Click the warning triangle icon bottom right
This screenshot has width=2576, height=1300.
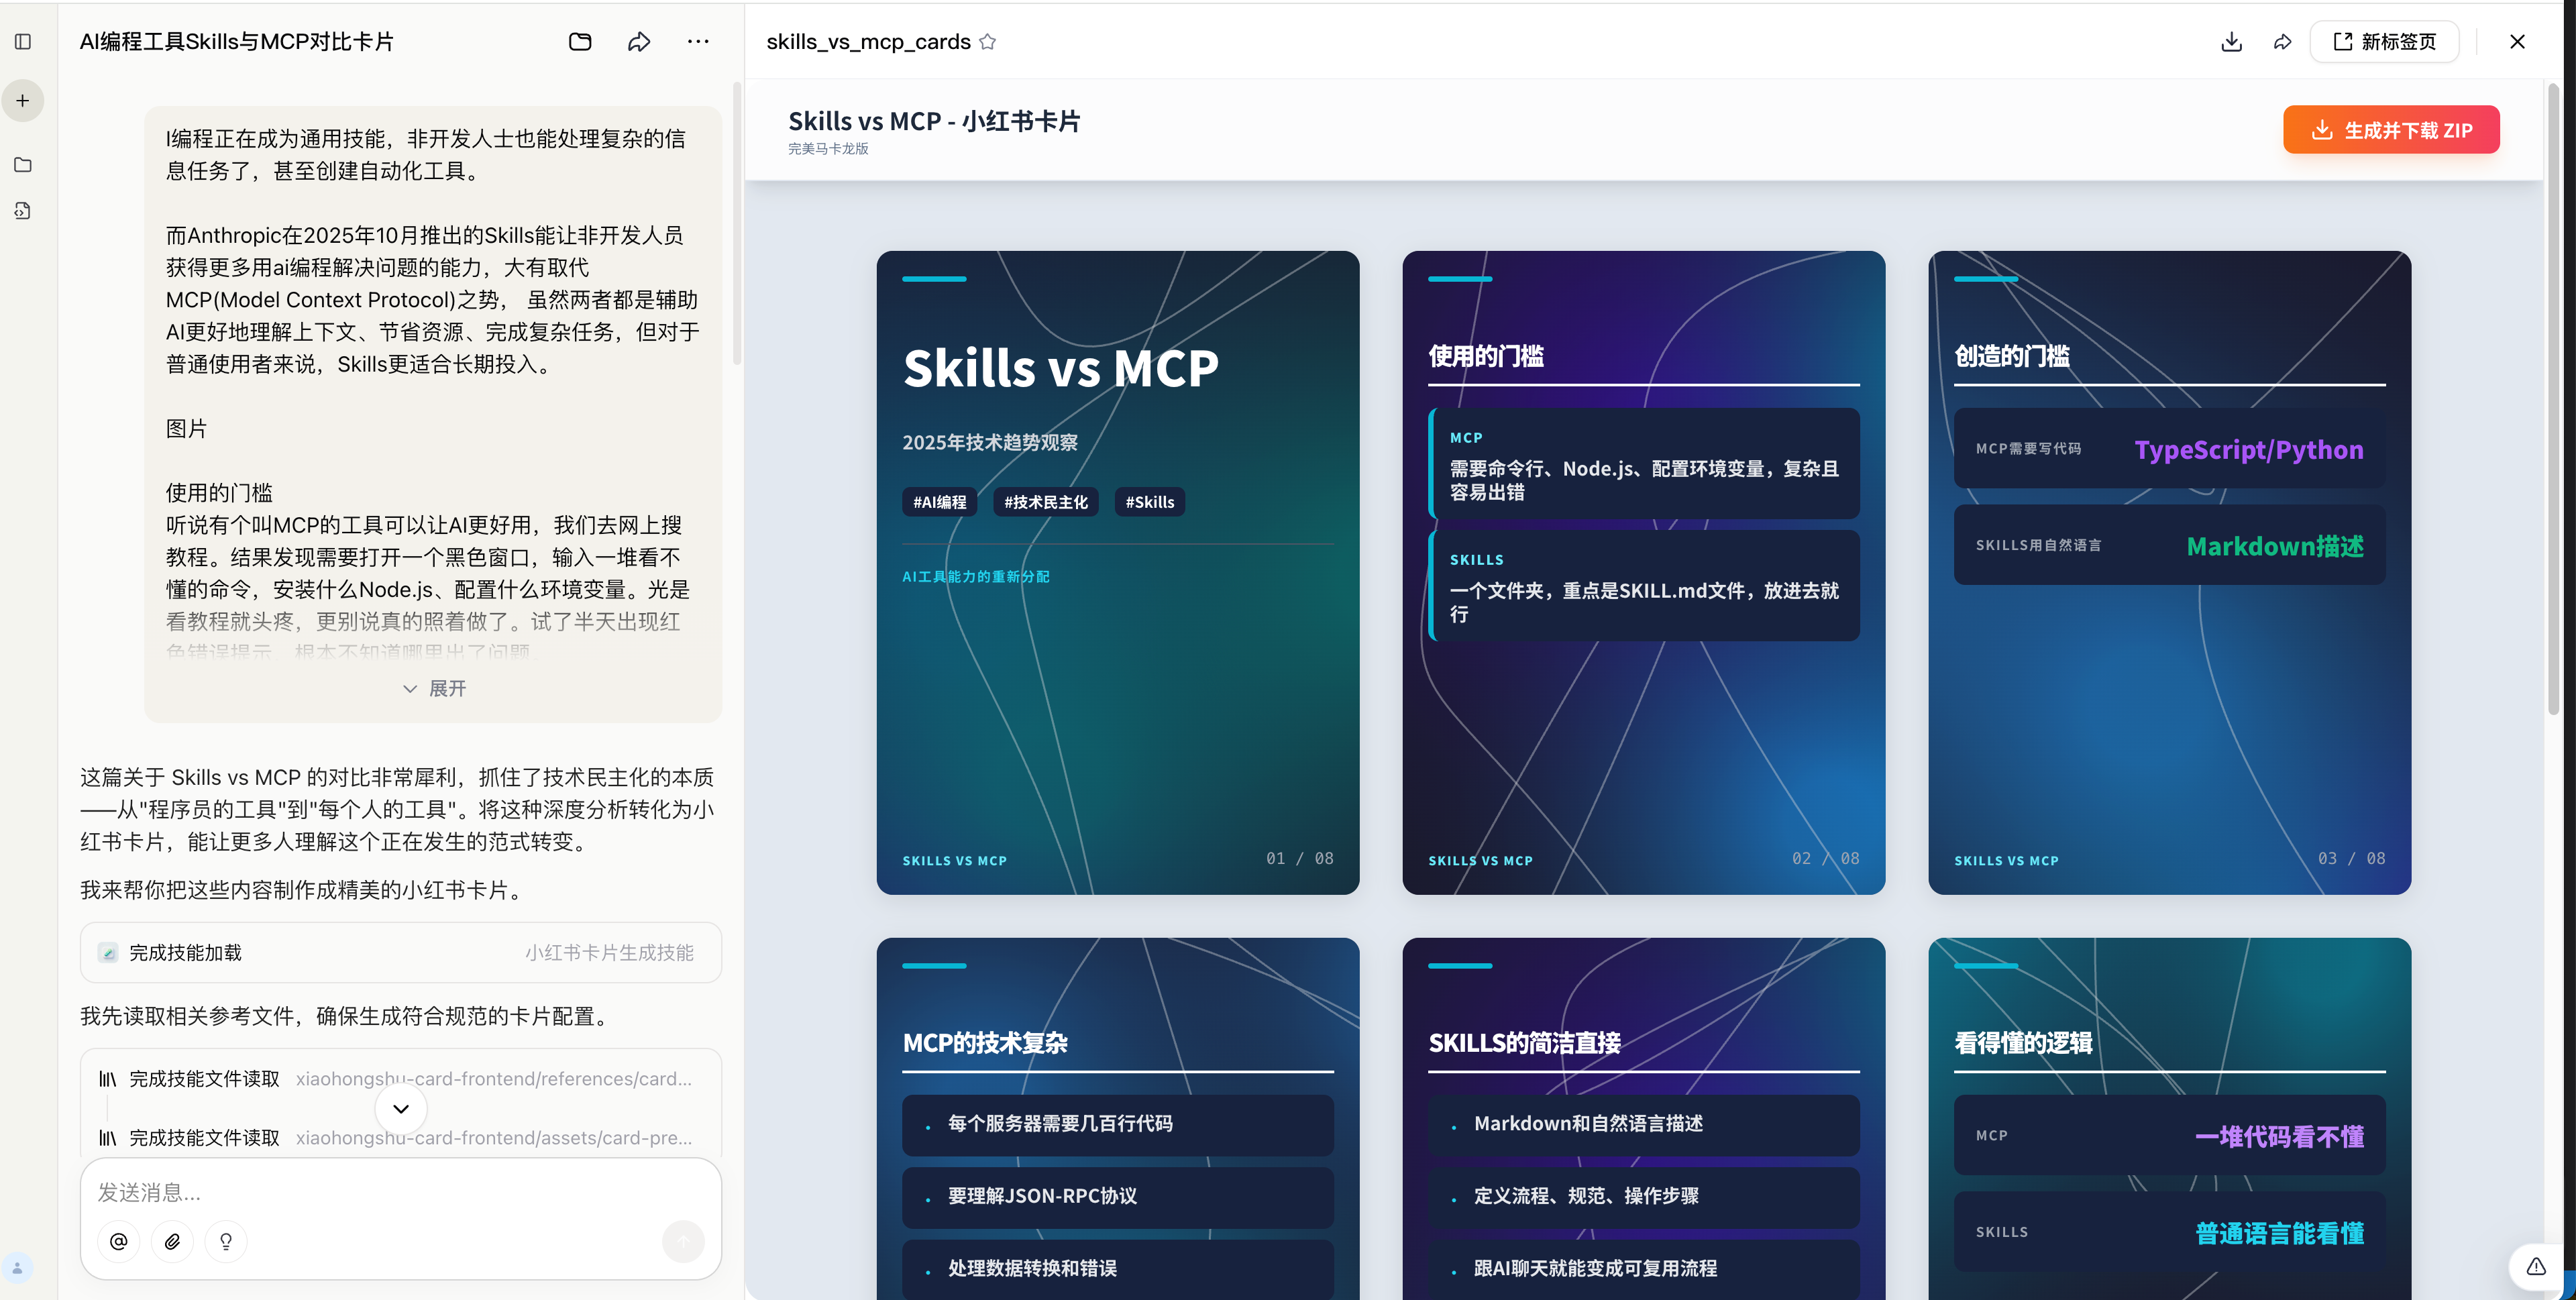2536,1266
